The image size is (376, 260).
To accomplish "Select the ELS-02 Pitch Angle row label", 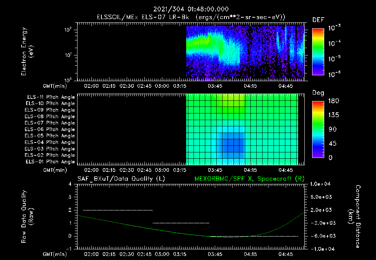I will click(x=50, y=155).
